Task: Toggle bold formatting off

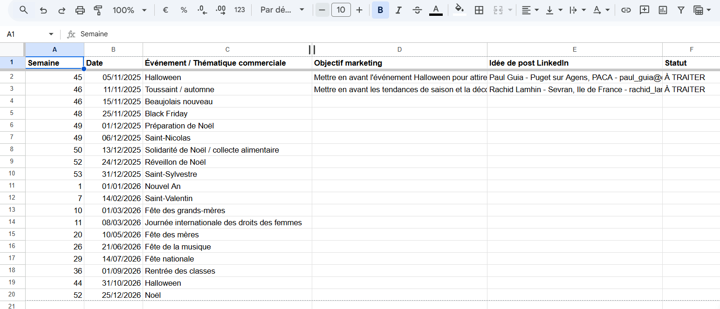Action: pyautogui.click(x=380, y=10)
